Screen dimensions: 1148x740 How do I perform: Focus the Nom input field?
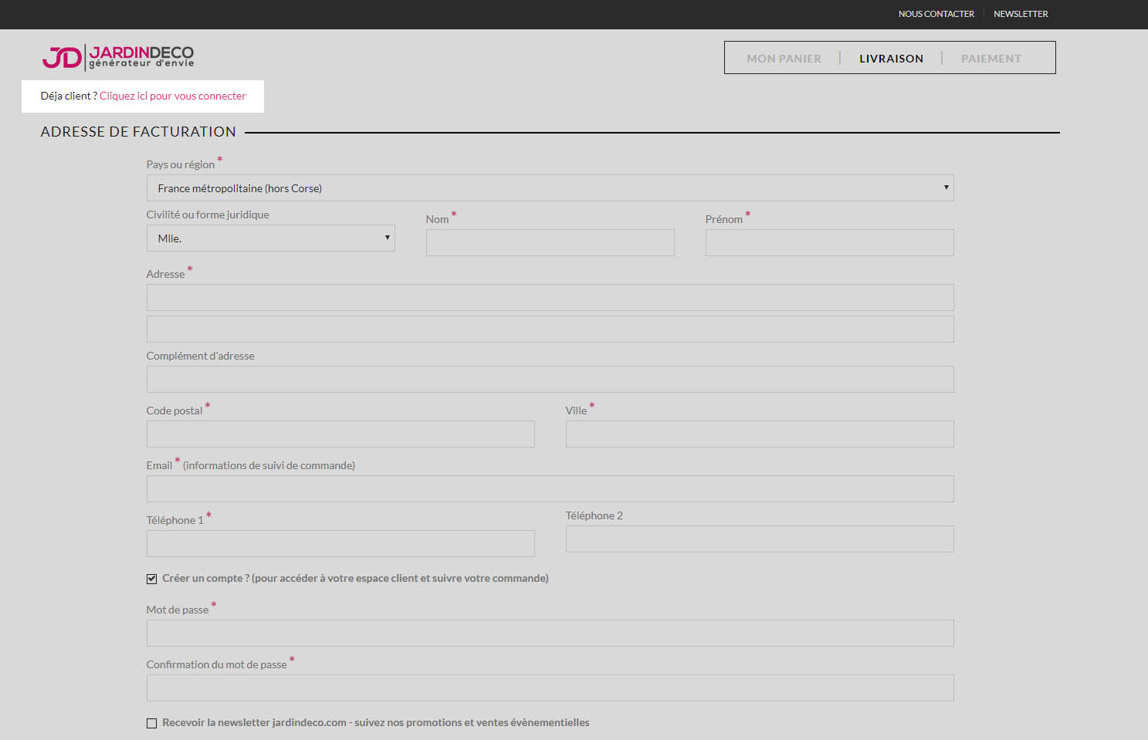tap(550, 243)
